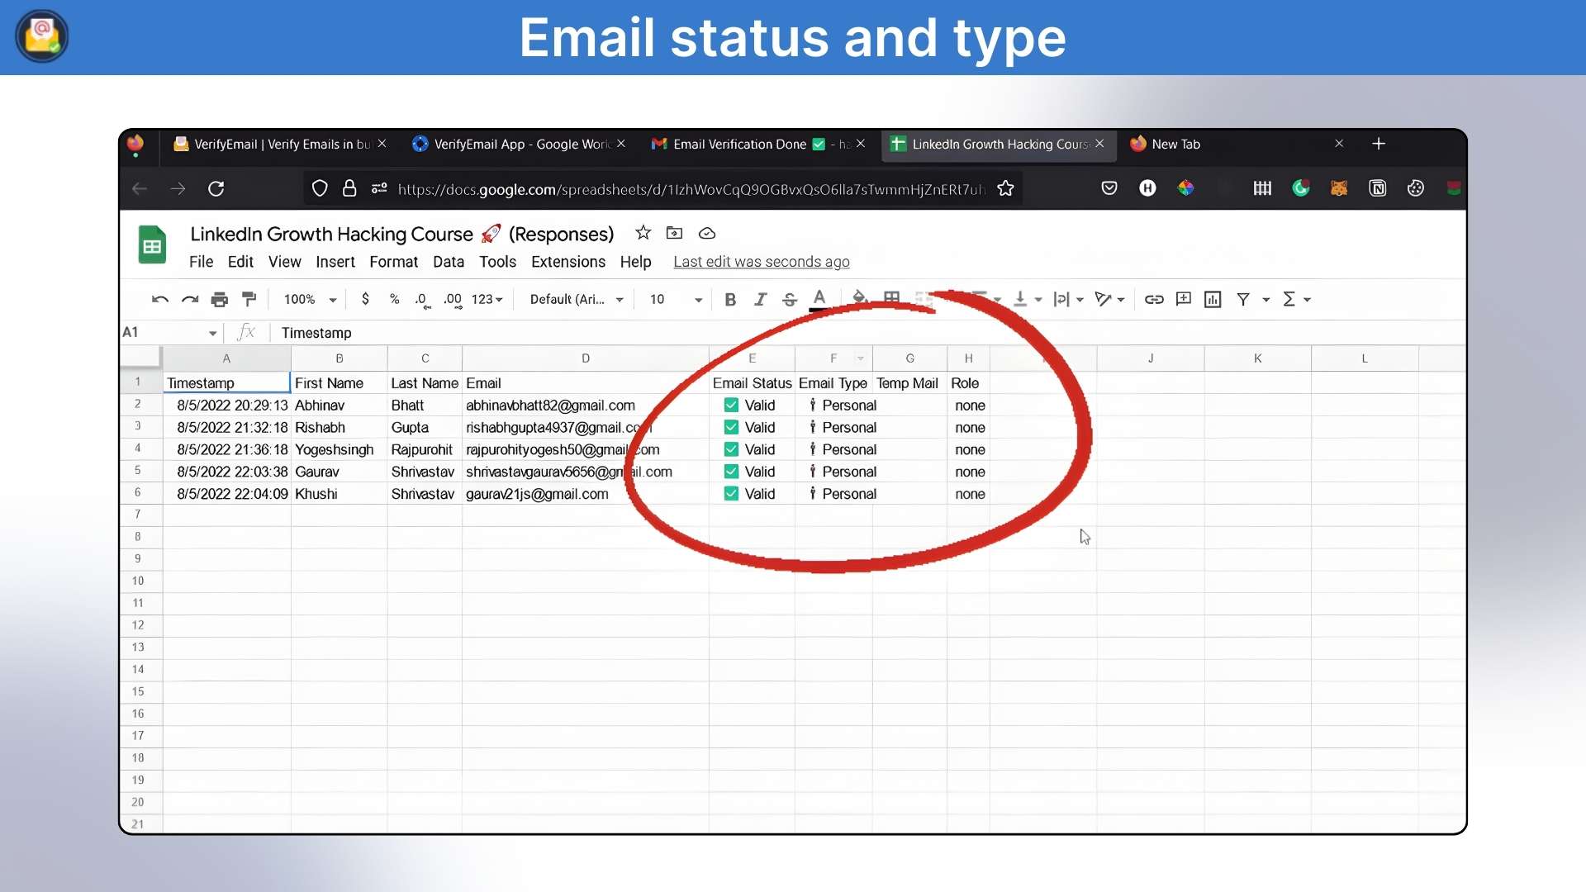Toggle bold formatting

(x=729, y=299)
